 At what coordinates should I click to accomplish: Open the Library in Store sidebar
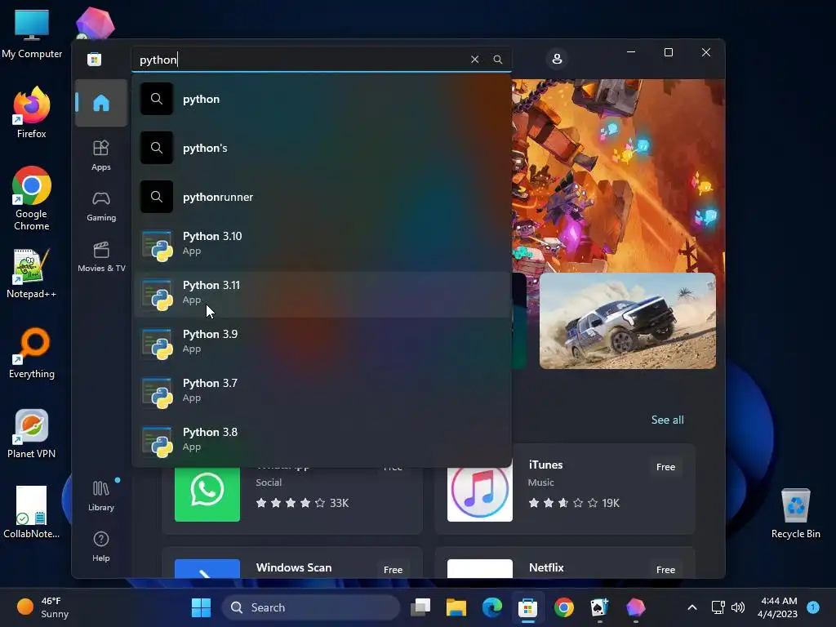[101, 496]
